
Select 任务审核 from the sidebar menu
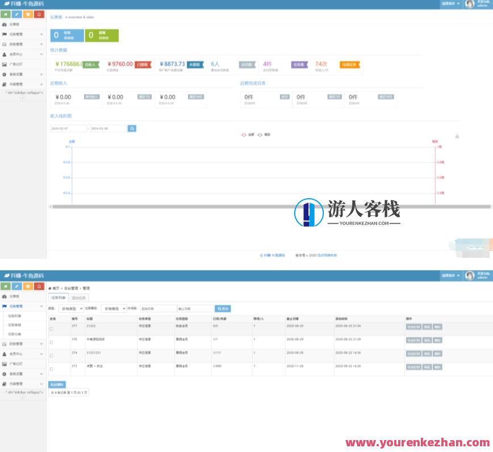click(16, 325)
